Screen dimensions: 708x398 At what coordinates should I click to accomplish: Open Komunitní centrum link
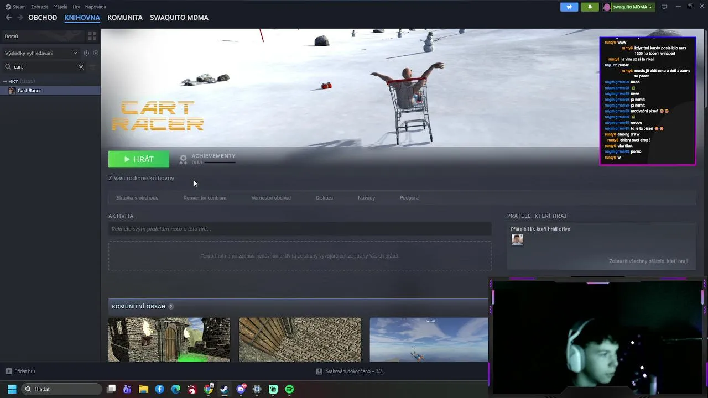pos(205,198)
